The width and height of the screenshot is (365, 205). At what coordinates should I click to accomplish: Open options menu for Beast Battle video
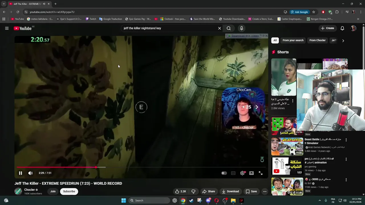click(346, 140)
